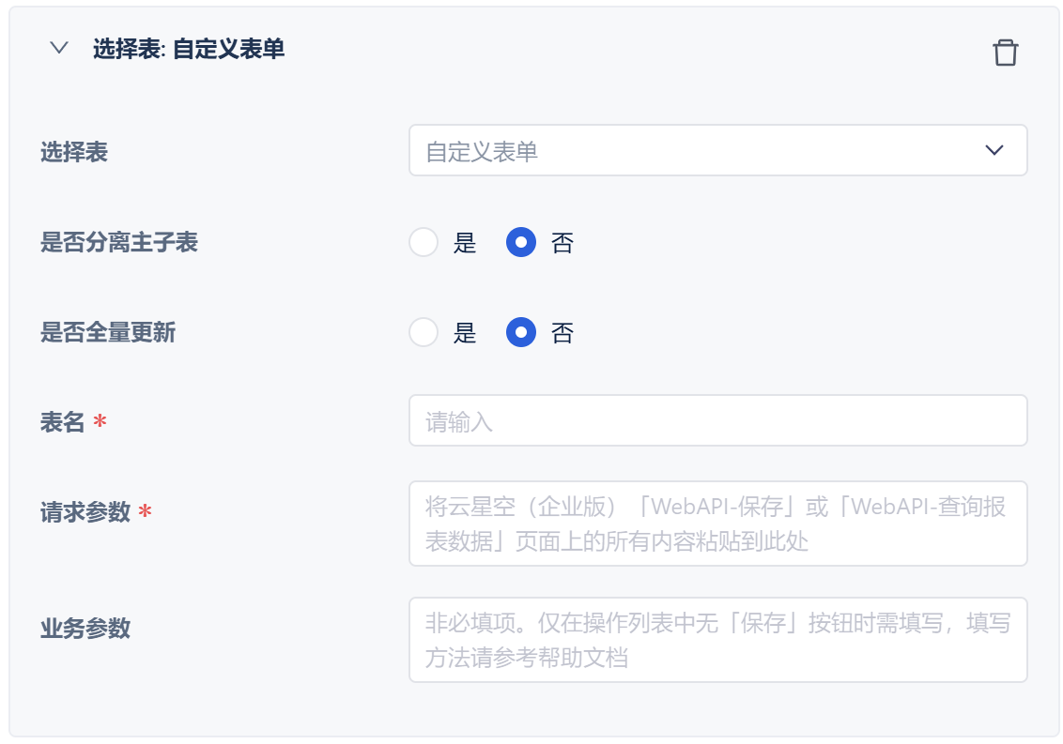Collapse the 选择表: 自定义表单 section chevron

click(x=59, y=48)
